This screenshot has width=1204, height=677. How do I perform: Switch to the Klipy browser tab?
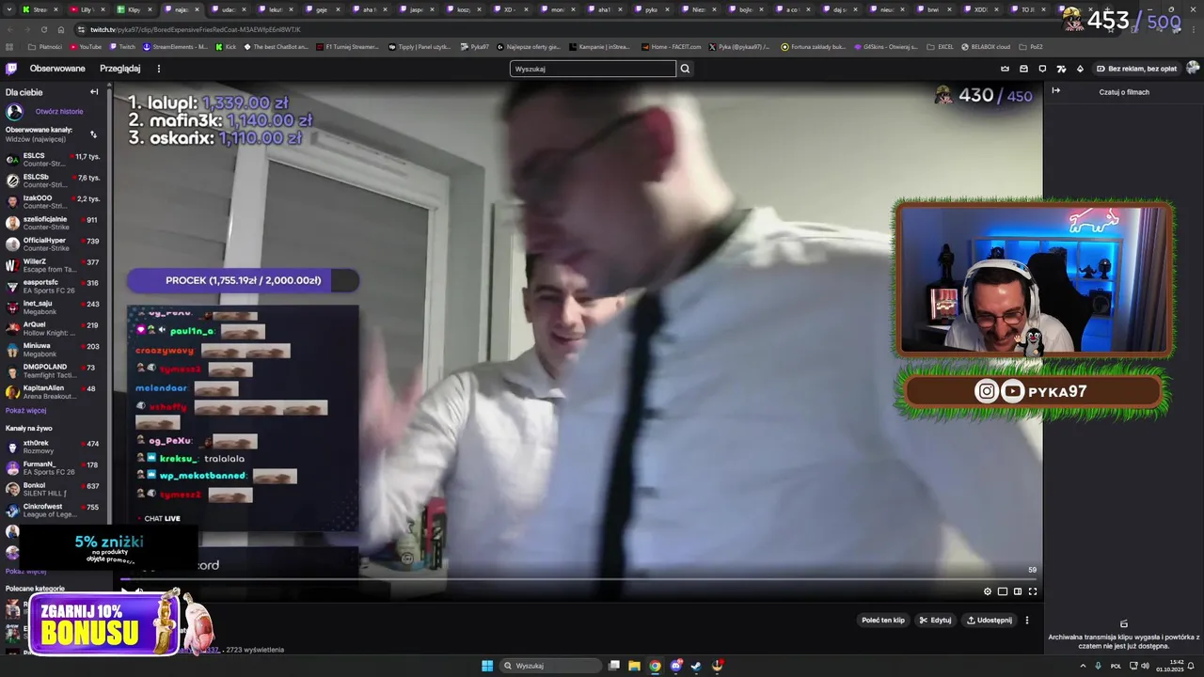(x=135, y=9)
